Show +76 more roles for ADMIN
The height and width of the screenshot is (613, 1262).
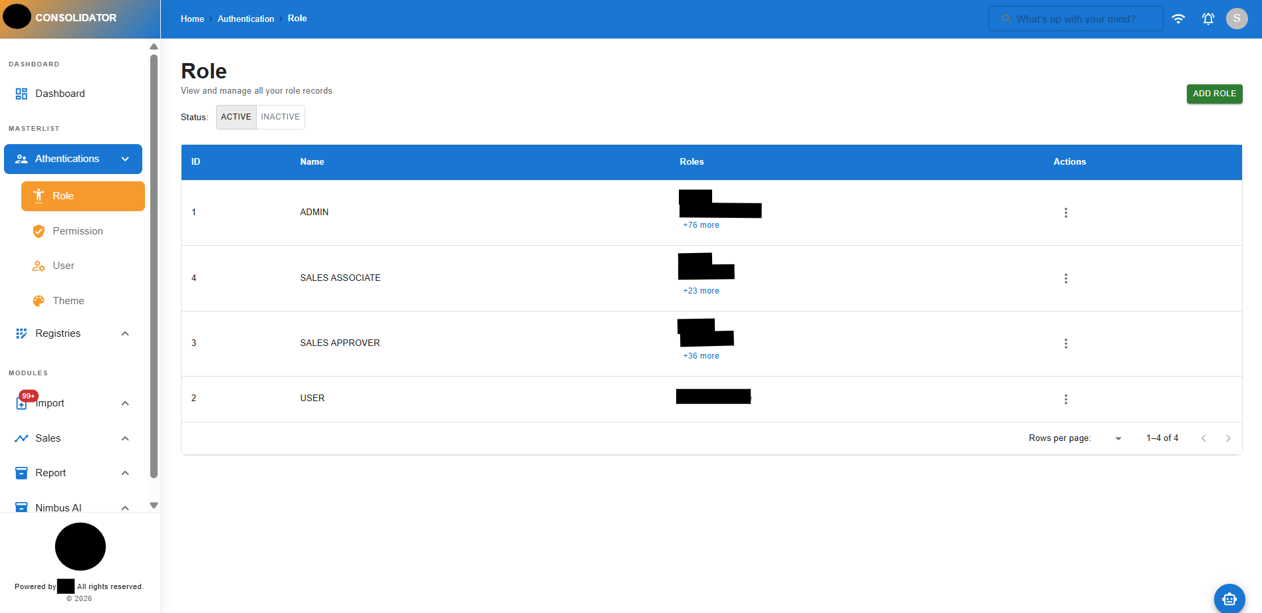pos(701,224)
